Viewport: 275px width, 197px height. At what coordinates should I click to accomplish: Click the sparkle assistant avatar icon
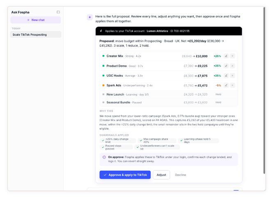pyautogui.click(x=90, y=17)
